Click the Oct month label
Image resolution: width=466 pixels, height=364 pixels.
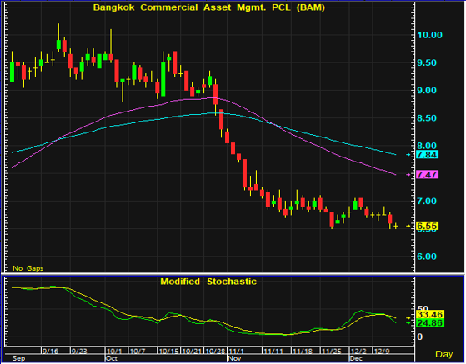(111, 358)
